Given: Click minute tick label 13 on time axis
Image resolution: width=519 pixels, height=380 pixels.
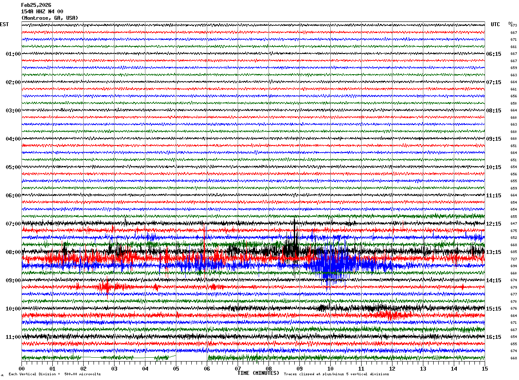Looking at the screenshot, I should [423, 368].
